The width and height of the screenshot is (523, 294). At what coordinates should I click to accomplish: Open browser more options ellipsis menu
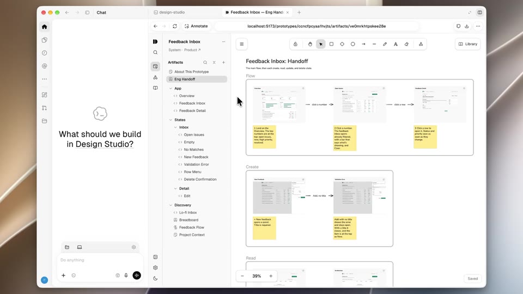478,26
